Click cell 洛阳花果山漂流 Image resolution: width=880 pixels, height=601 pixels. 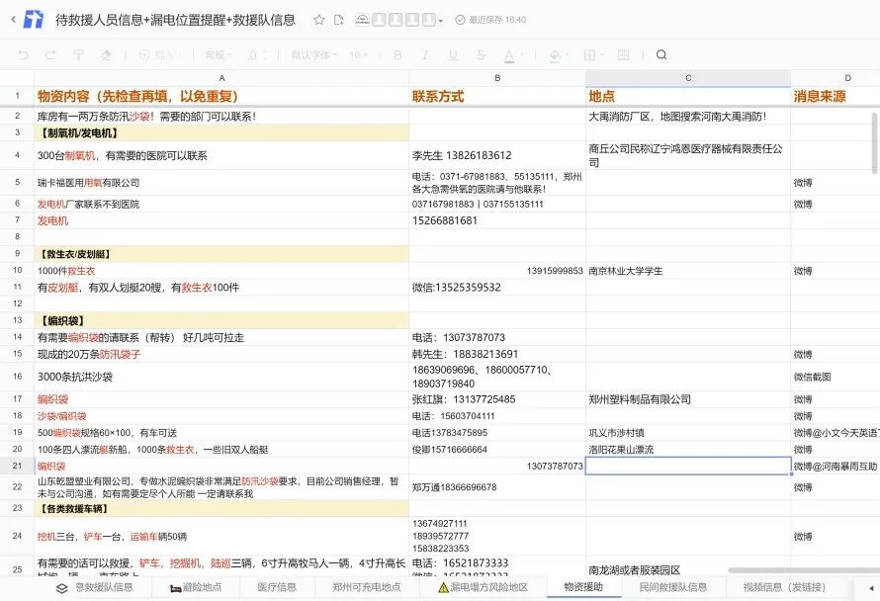point(688,450)
